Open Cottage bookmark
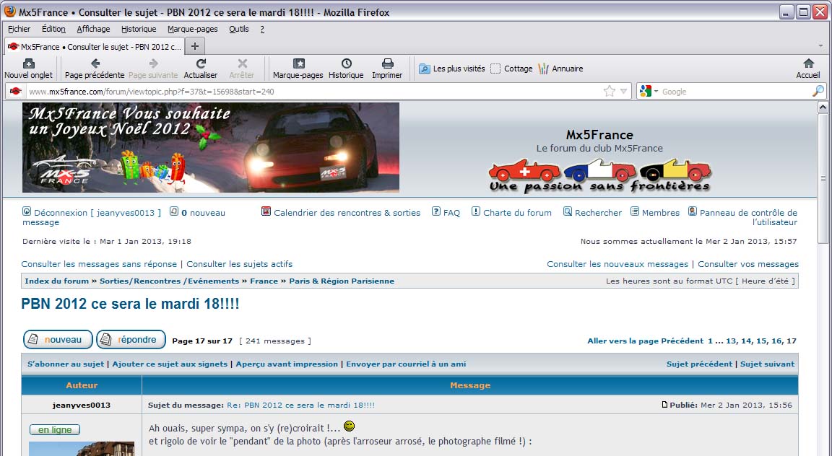This screenshot has height=456, width=832. 511,69
